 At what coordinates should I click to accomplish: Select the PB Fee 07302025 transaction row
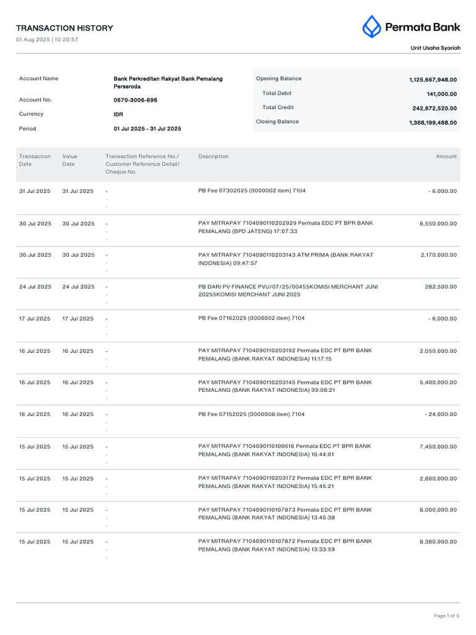point(238,198)
